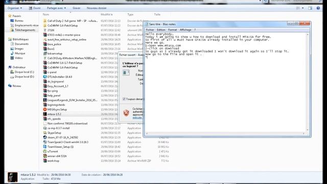Sort files by the 'Modifié le' column header
The width and height of the screenshot is (327, 184).
tap(107, 14)
